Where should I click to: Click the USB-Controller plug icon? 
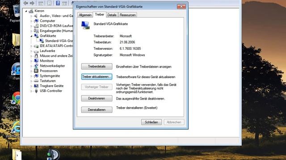(x=36, y=91)
